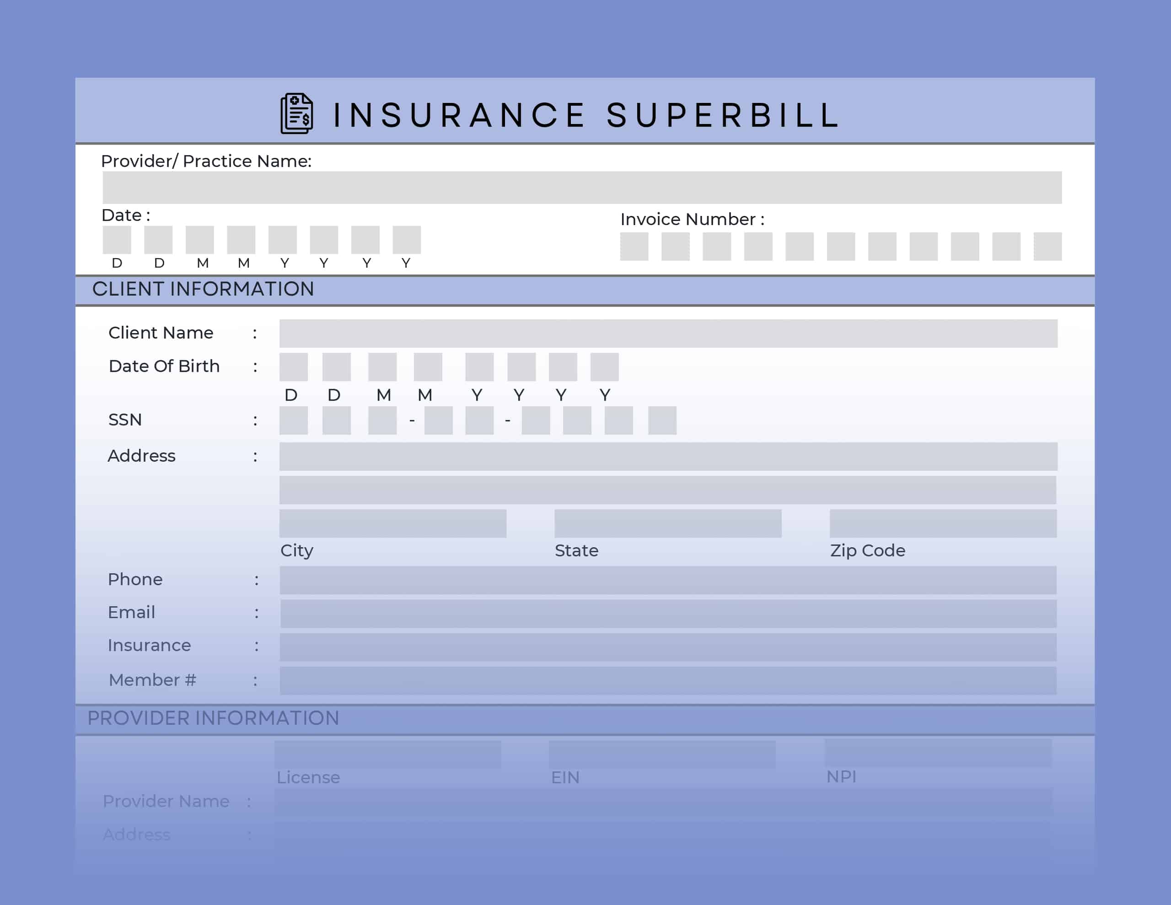Click the 'Zip Code' label
Image resolution: width=1171 pixels, height=905 pixels.
868,551
